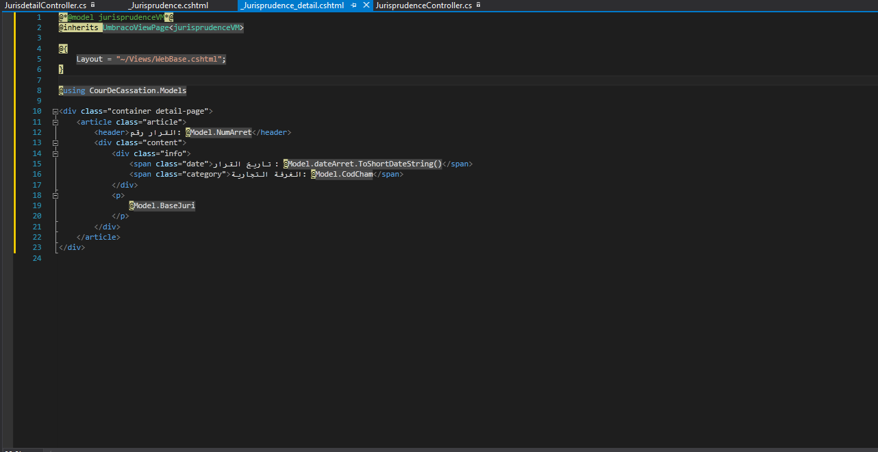The width and height of the screenshot is (878, 452).
Task: Collapse the container detail-page div block
Action: (x=55, y=112)
